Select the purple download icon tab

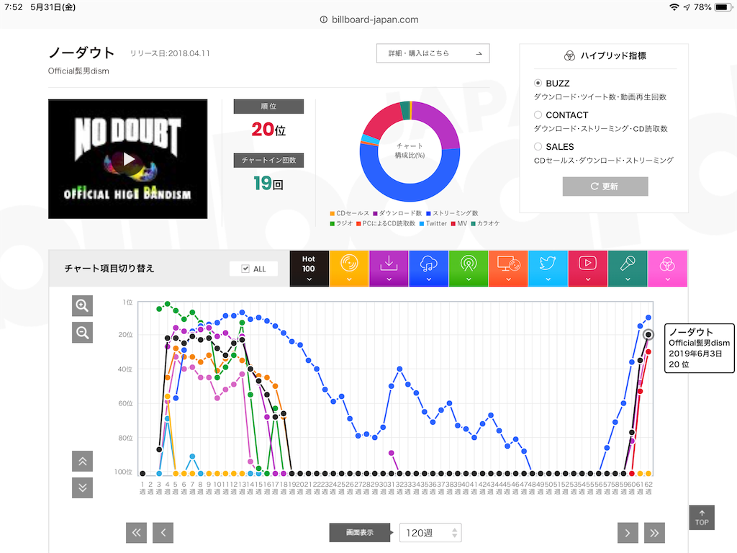[389, 269]
